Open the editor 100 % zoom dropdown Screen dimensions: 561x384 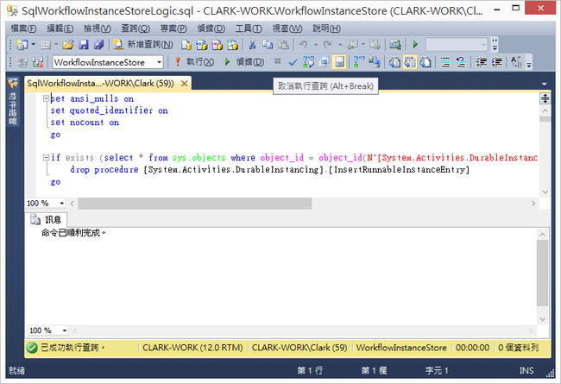(62, 204)
